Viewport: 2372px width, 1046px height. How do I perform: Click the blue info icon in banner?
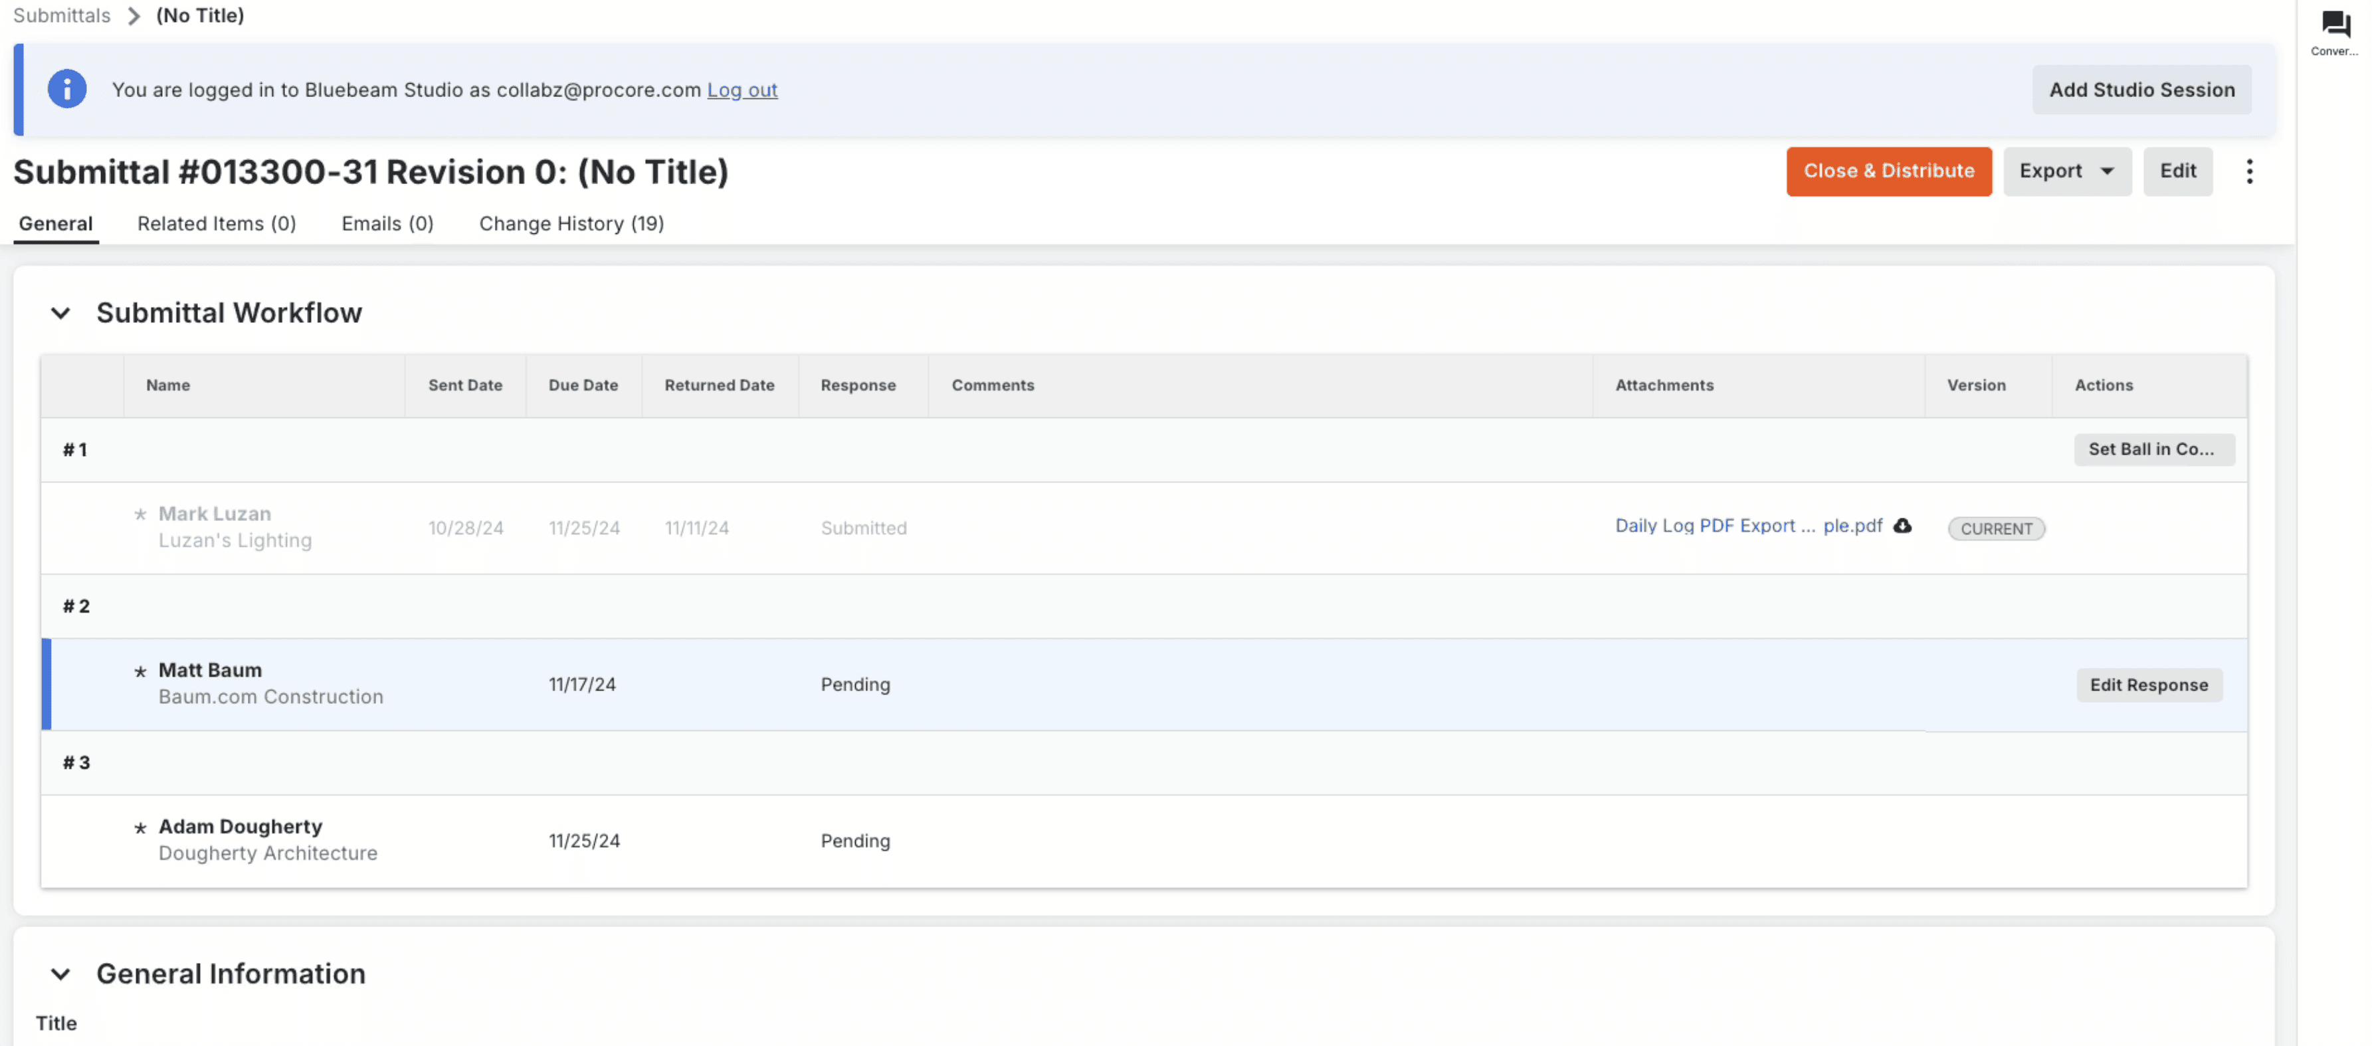[67, 89]
